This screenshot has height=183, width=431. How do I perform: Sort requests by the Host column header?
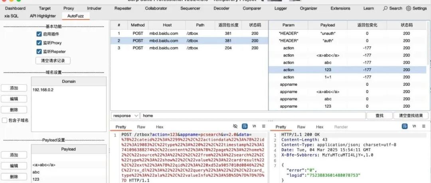pos(167,25)
